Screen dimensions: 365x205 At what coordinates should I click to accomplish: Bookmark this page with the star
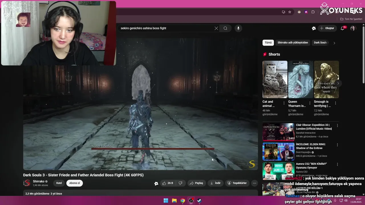coord(290,12)
